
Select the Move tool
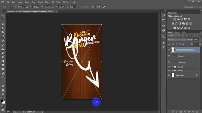point(3,16)
